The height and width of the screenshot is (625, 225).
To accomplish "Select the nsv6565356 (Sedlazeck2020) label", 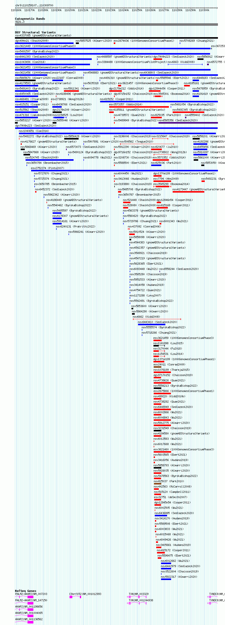I will [x=178, y=120].
